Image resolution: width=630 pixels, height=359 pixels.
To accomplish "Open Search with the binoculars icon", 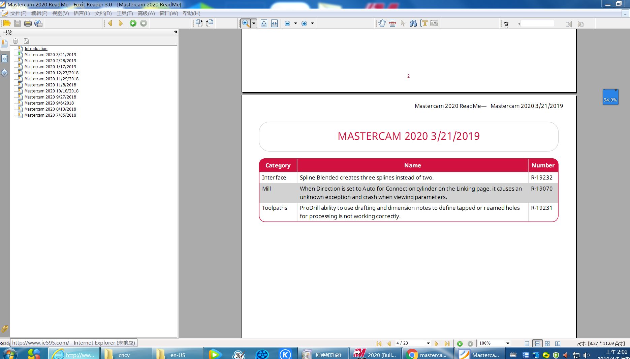I will click(413, 23).
